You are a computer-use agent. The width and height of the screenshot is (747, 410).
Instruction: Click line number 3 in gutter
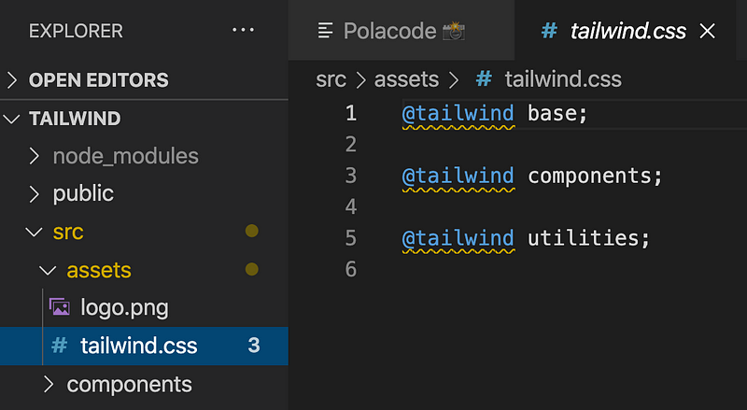click(x=350, y=176)
